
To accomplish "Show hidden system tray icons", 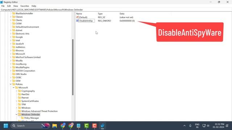I will [185, 126].
